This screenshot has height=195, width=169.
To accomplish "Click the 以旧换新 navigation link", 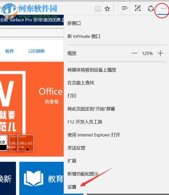I will [37, 51].
